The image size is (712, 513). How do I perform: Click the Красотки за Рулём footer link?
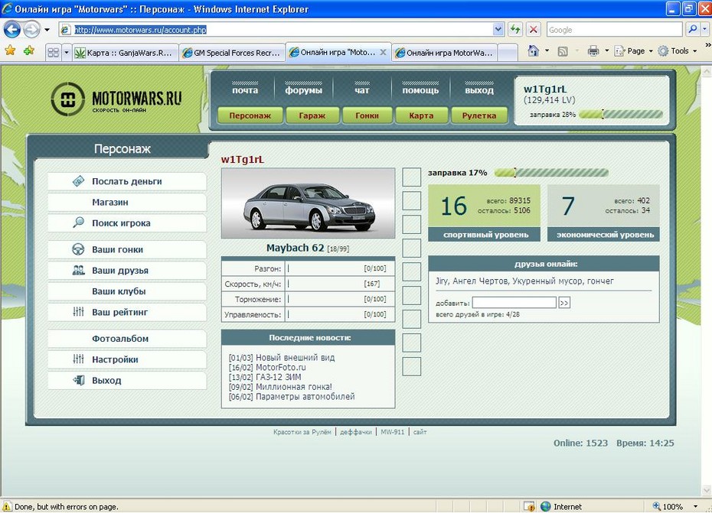tap(302, 432)
